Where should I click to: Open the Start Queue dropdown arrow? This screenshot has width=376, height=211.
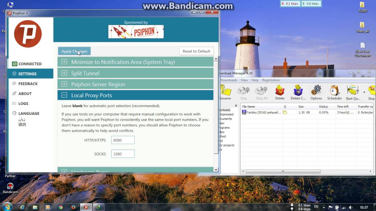[x=364, y=92]
